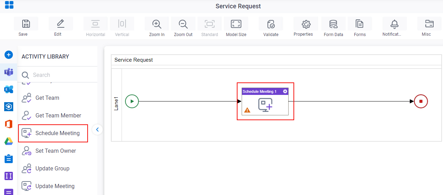This screenshot has height=195, width=443.
Task: Click the Zoom Out icon
Action: click(183, 24)
